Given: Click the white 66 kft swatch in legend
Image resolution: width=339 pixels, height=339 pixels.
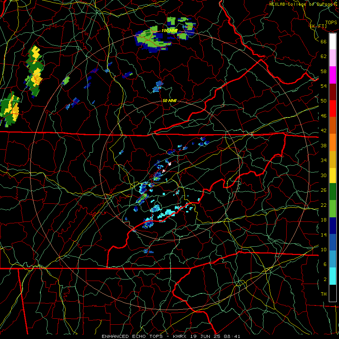Looking at the screenshot, I should [x=333, y=41].
